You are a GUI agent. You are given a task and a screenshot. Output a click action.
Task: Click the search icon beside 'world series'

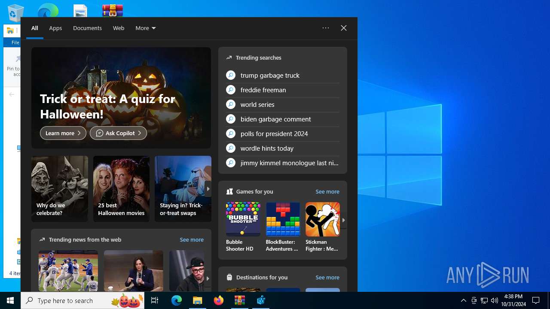point(231,104)
